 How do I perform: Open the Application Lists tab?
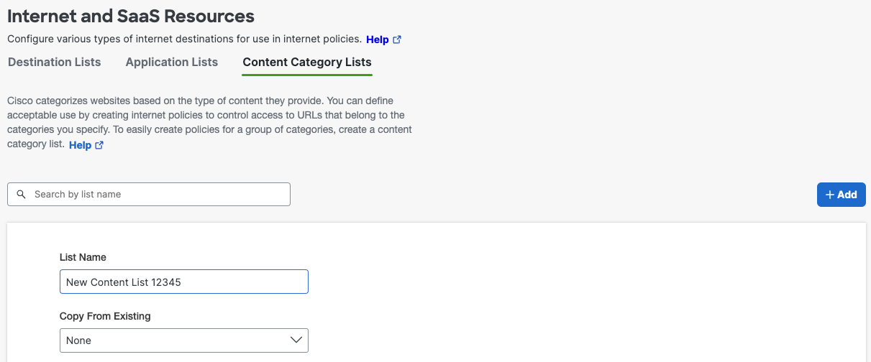click(172, 62)
